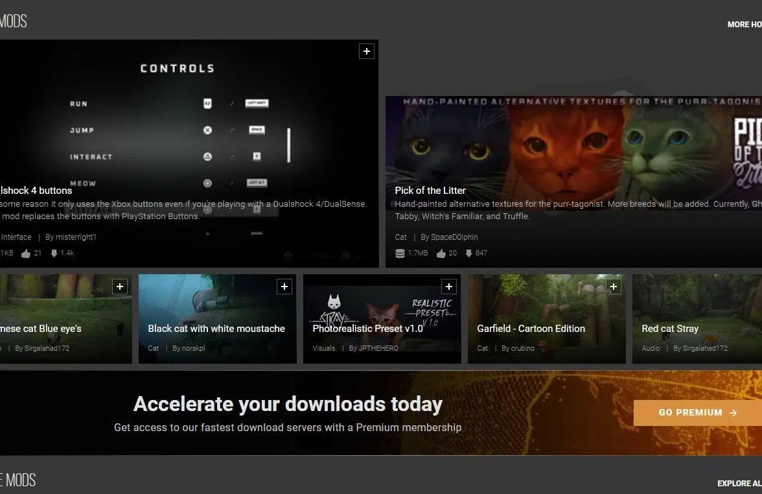
Task: Open the Dualshock 4 buttons mod title
Action: 36,191
